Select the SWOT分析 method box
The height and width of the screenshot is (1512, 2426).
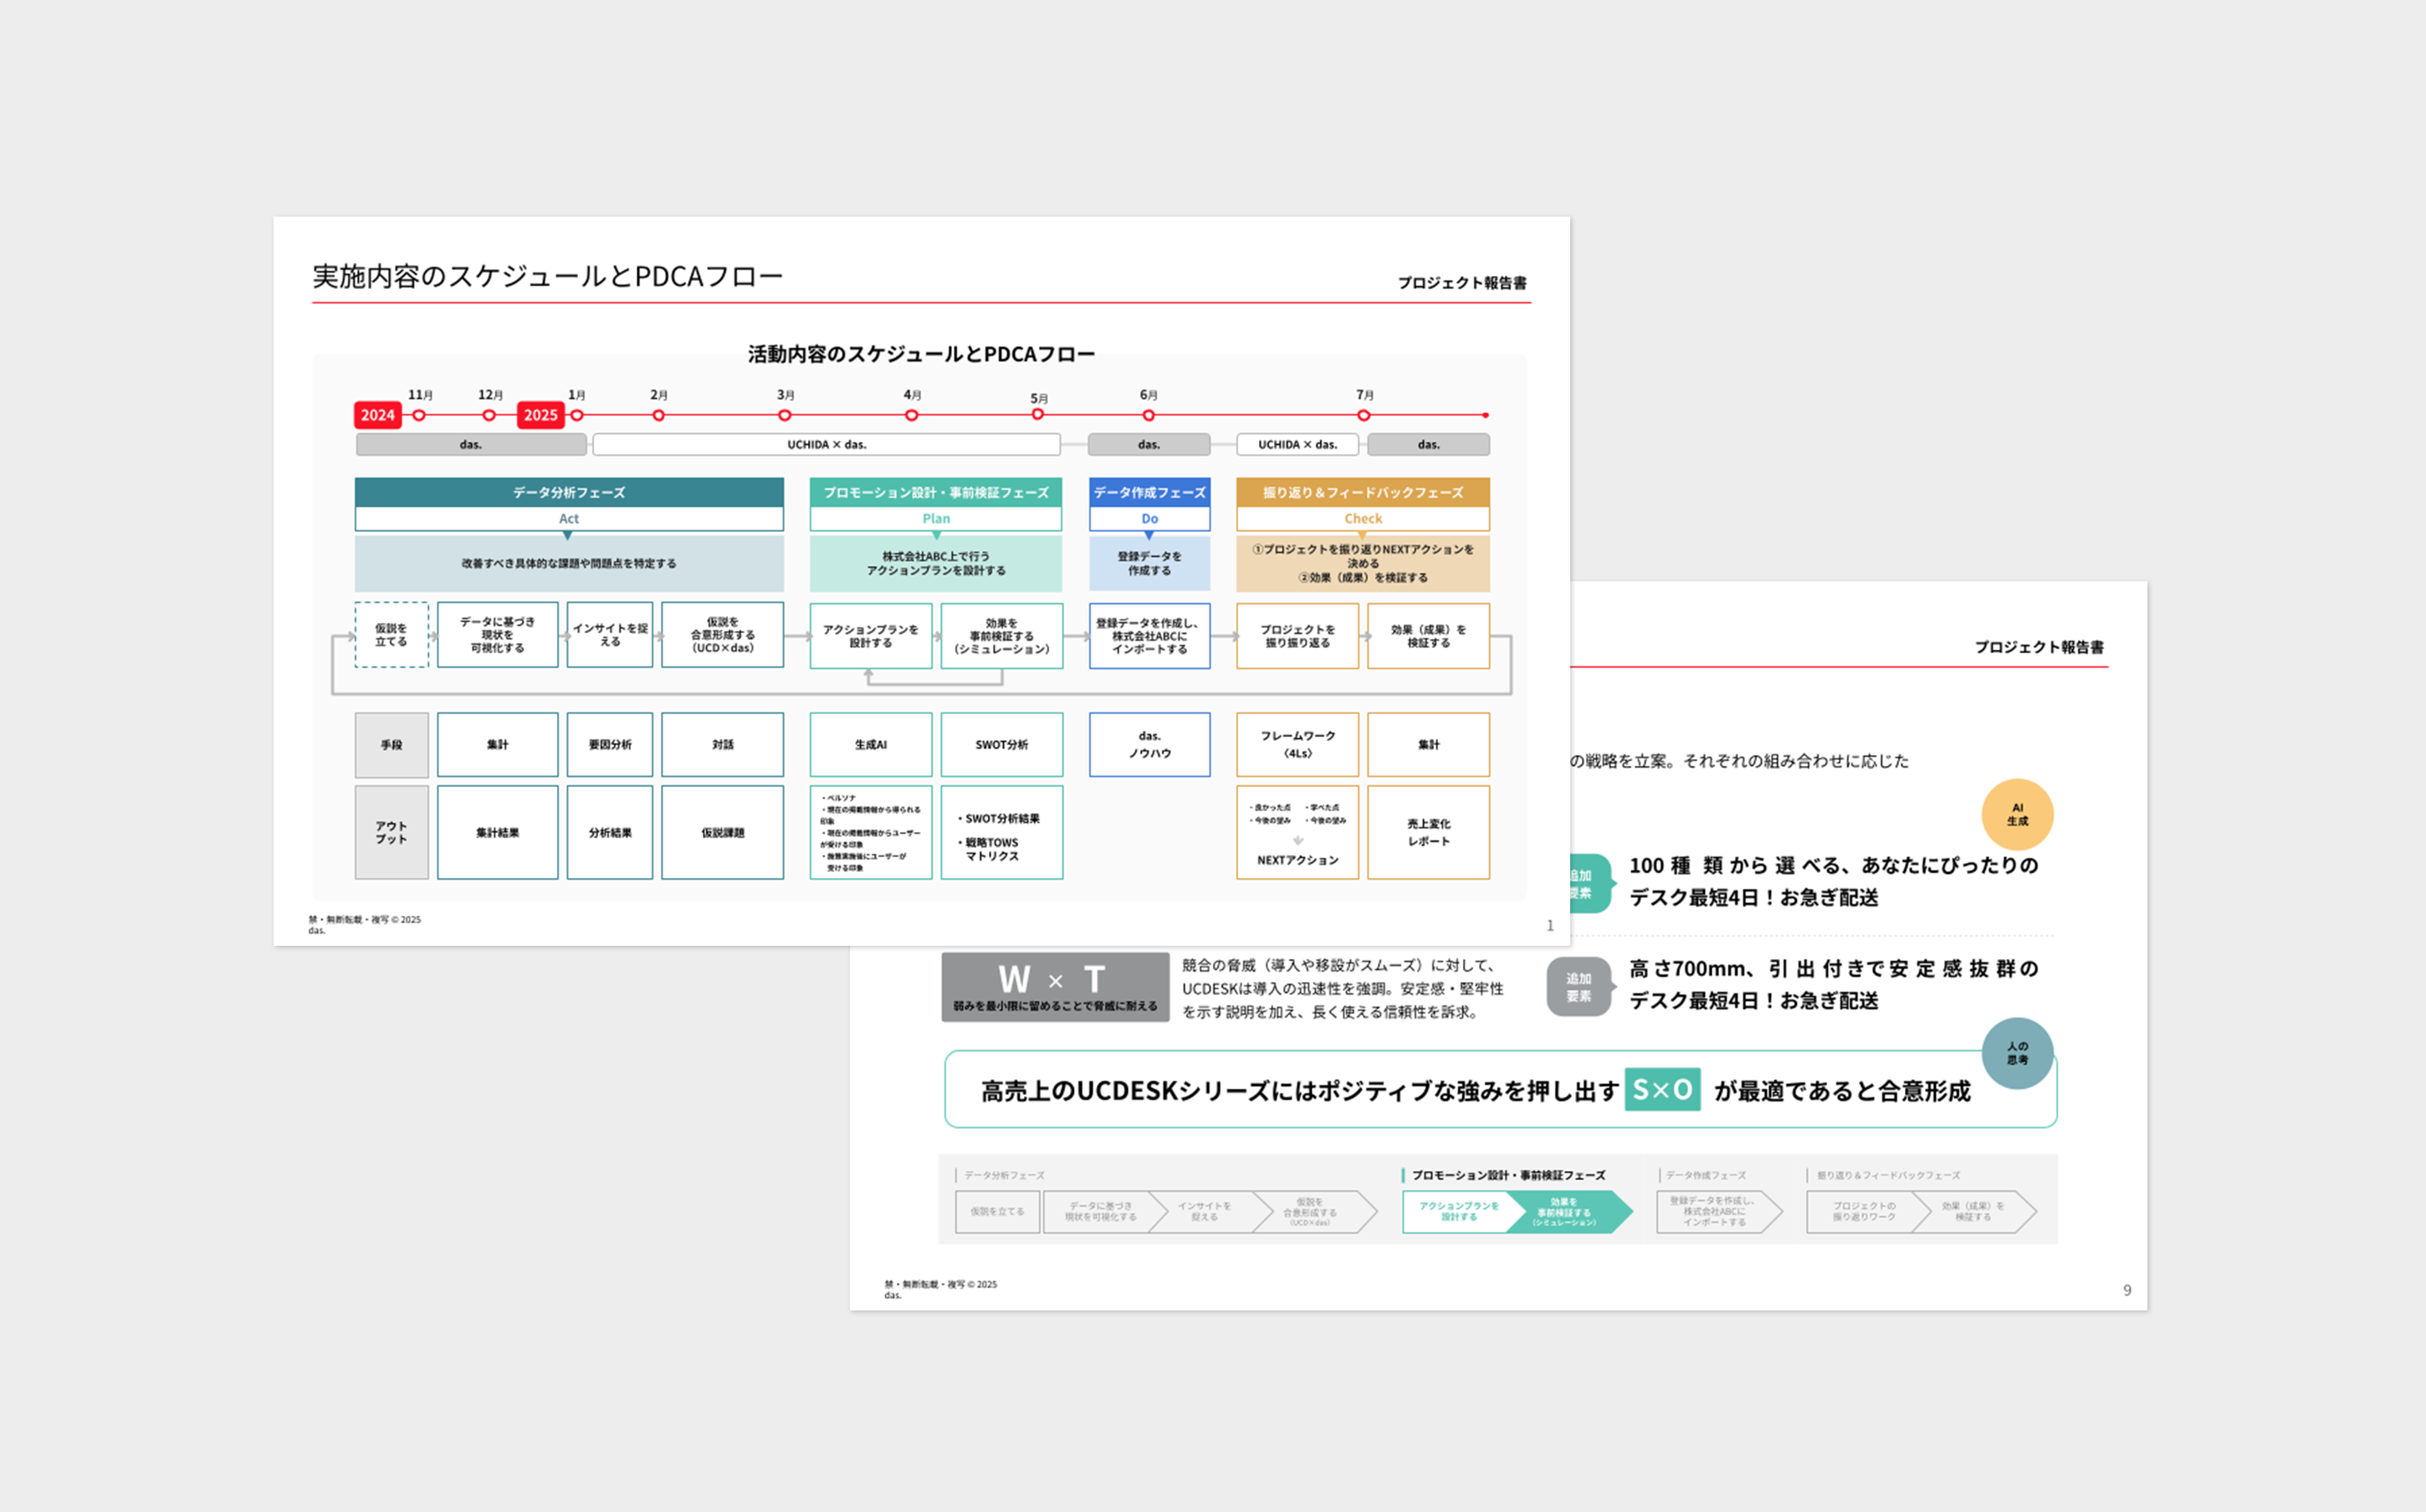coord(1001,745)
